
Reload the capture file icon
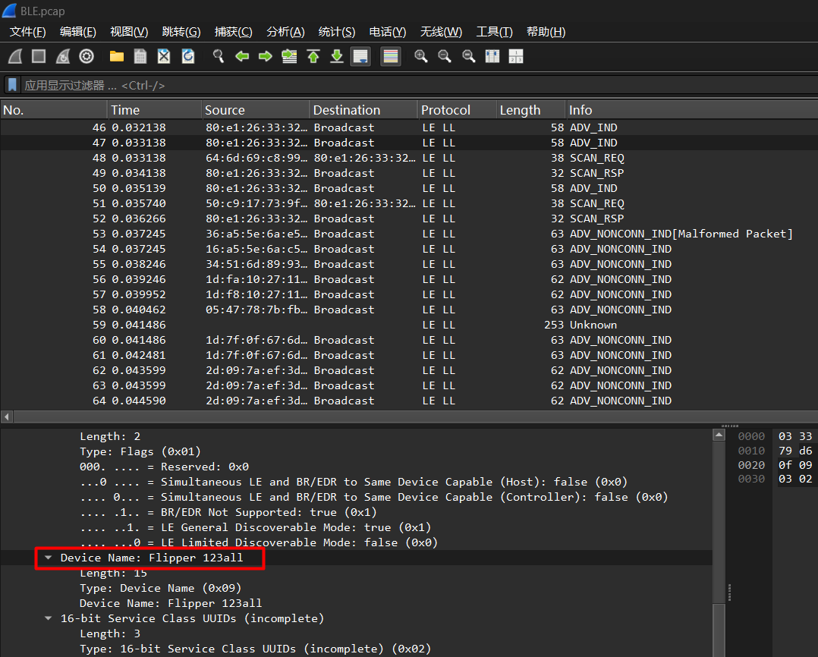188,56
